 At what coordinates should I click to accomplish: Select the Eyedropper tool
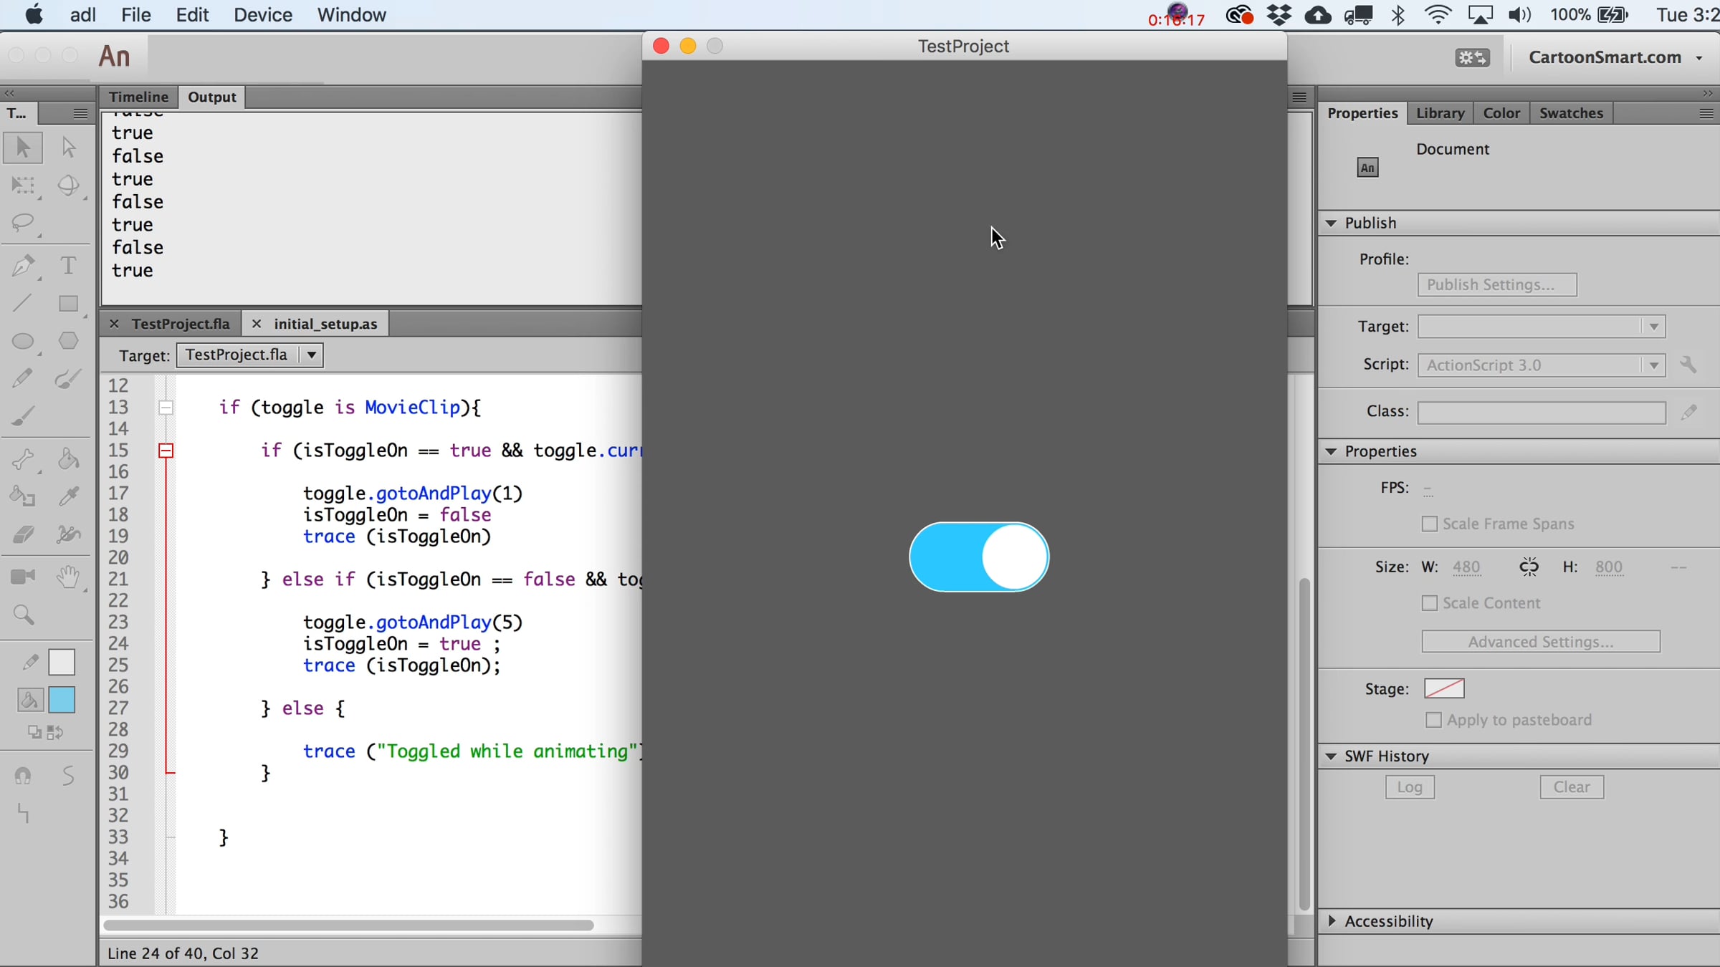pyautogui.click(x=68, y=496)
